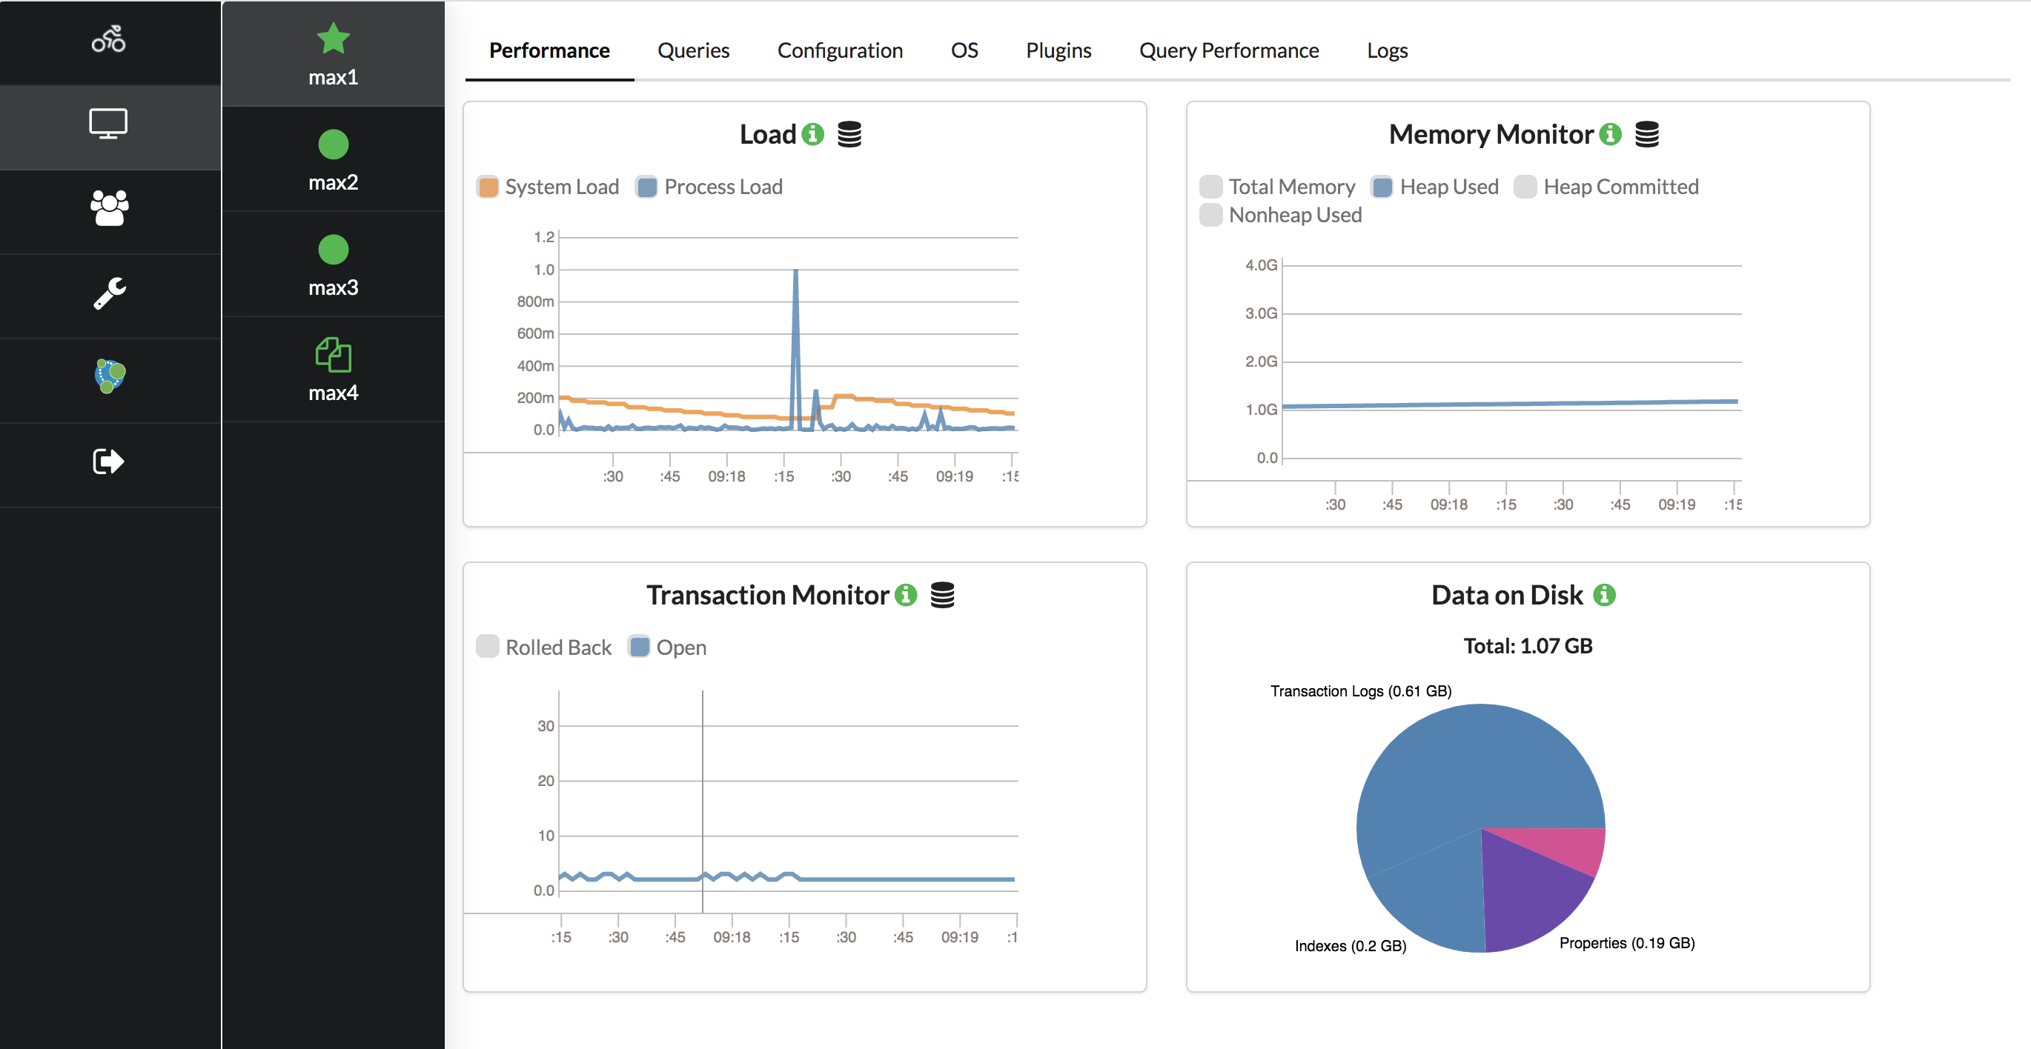Enable the Total Memory series checkbox
The width and height of the screenshot is (2031, 1049).
(x=1210, y=187)
